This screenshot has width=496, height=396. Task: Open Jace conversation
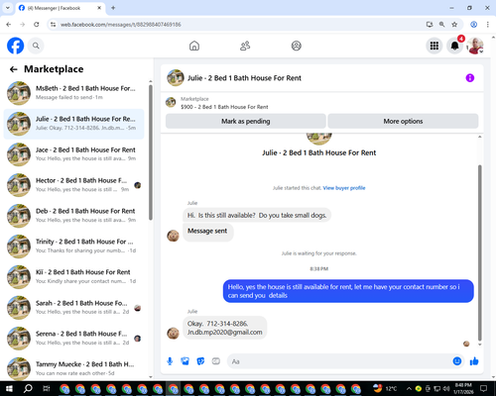coord(74,154)
